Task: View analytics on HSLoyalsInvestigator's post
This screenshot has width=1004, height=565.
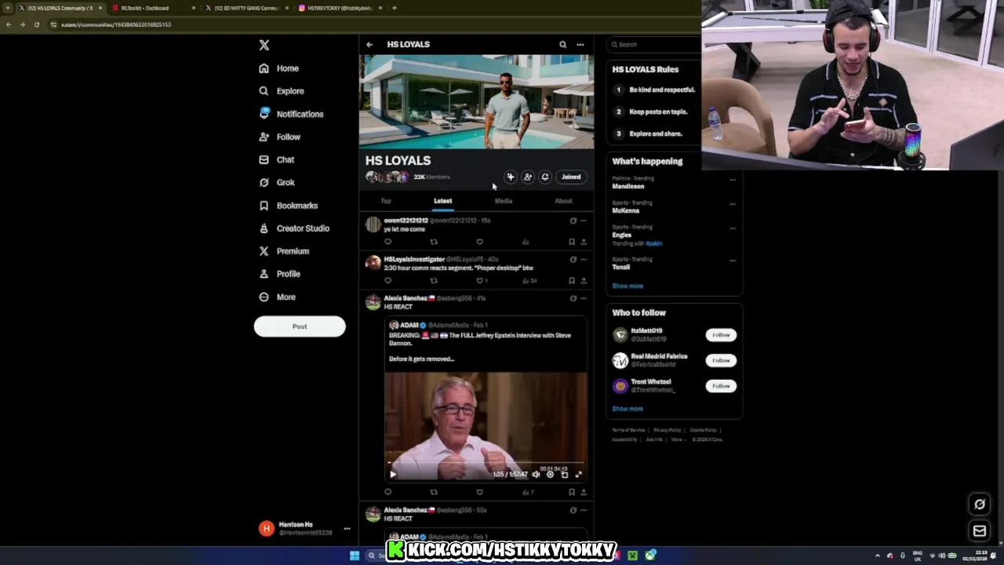Action: pyautogui.click(x=528, y=280)
